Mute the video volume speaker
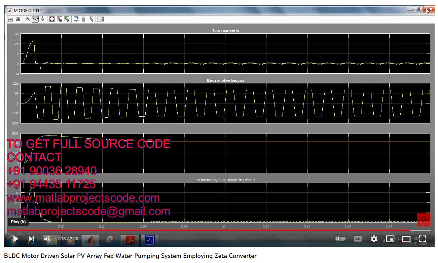 click(47, 239)
